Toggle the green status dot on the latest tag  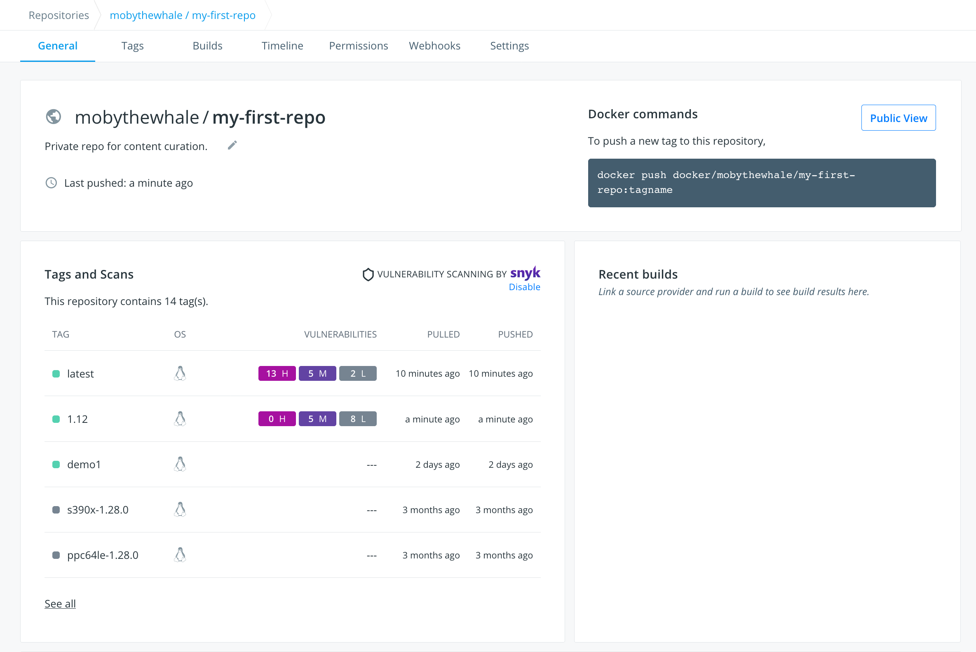point(56,373)
